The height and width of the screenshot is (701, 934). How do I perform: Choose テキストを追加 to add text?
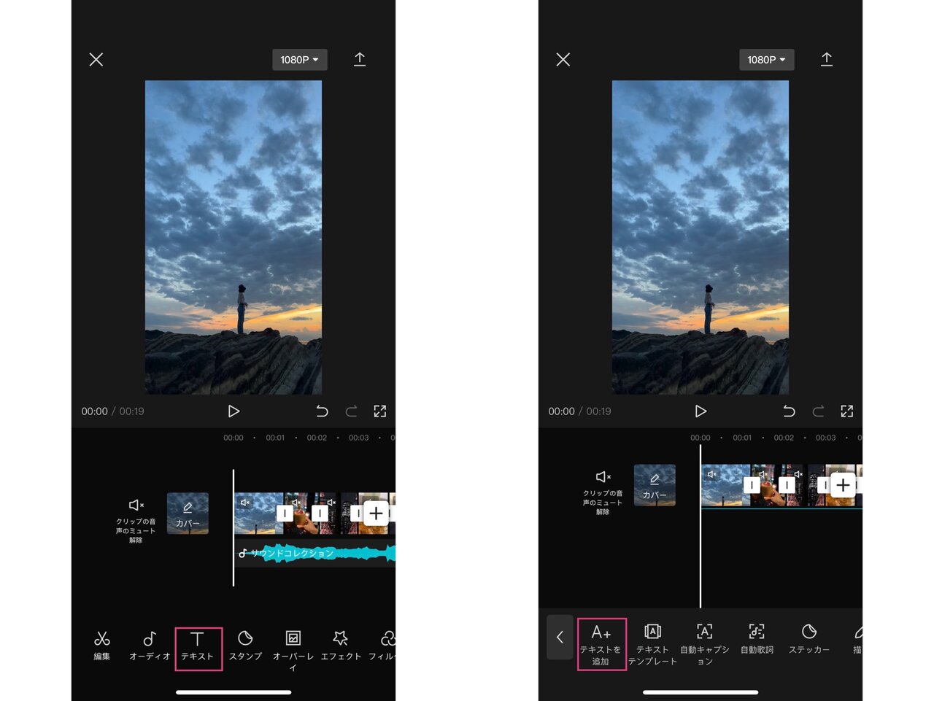[601, 644]
